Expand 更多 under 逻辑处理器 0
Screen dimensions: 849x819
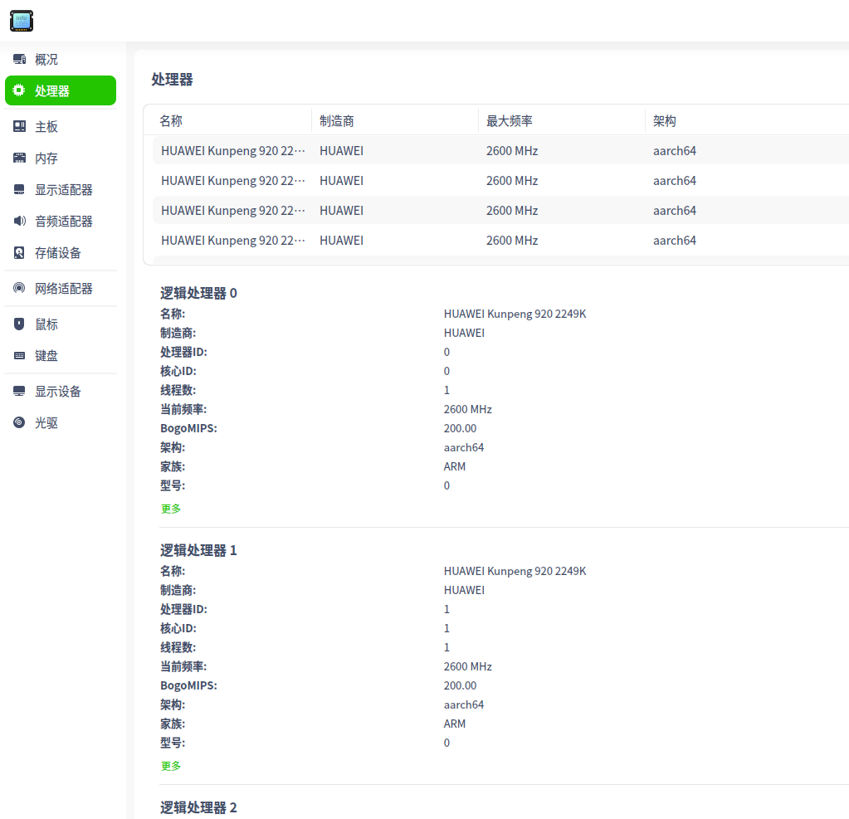point(171,509)
